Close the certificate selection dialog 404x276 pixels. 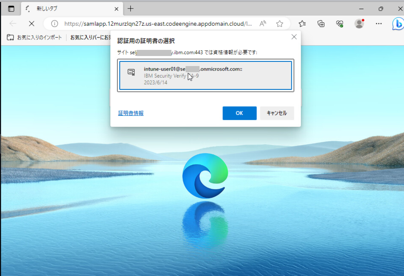pyautogui.click(x=294, y=37)
